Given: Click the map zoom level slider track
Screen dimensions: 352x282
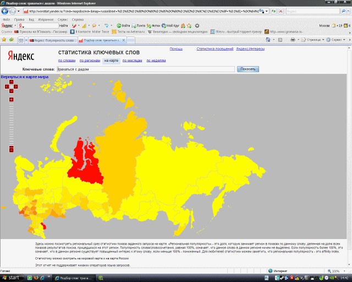Looking at the screenshot, I should 11,124.
